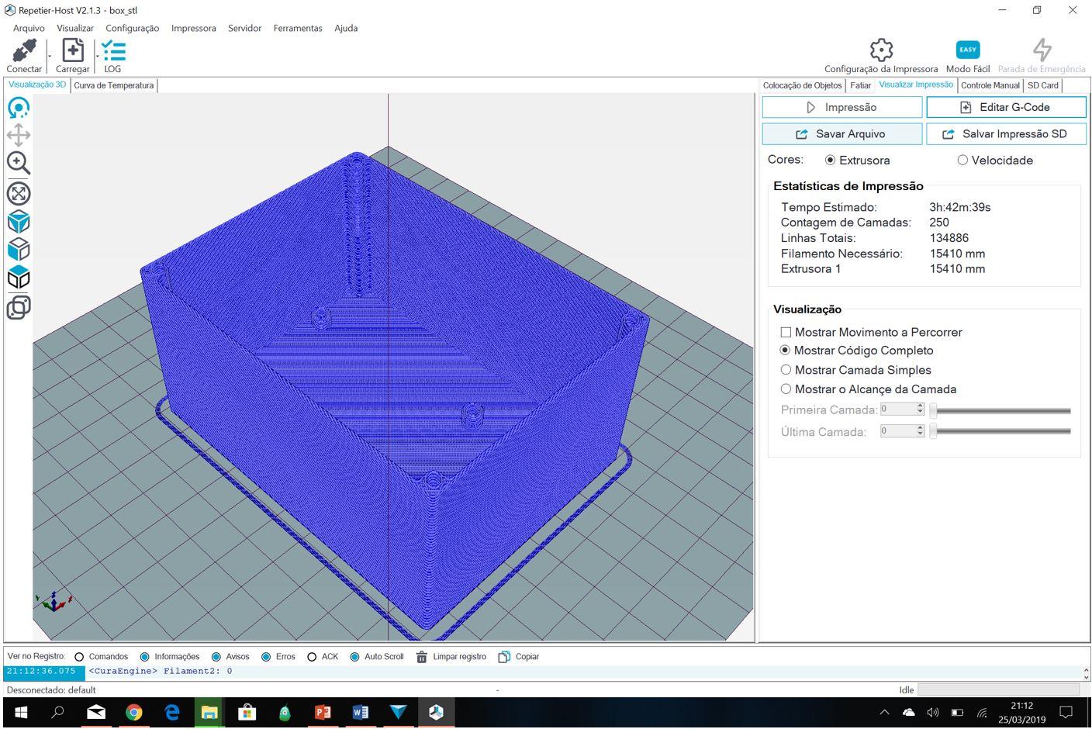Screen dimensions: 1092x729
Task: Open Impressora menu
Action: [194, 28]
